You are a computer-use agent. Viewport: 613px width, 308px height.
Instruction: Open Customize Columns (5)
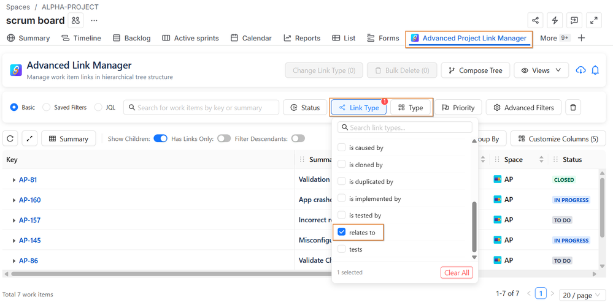point(558,138)
